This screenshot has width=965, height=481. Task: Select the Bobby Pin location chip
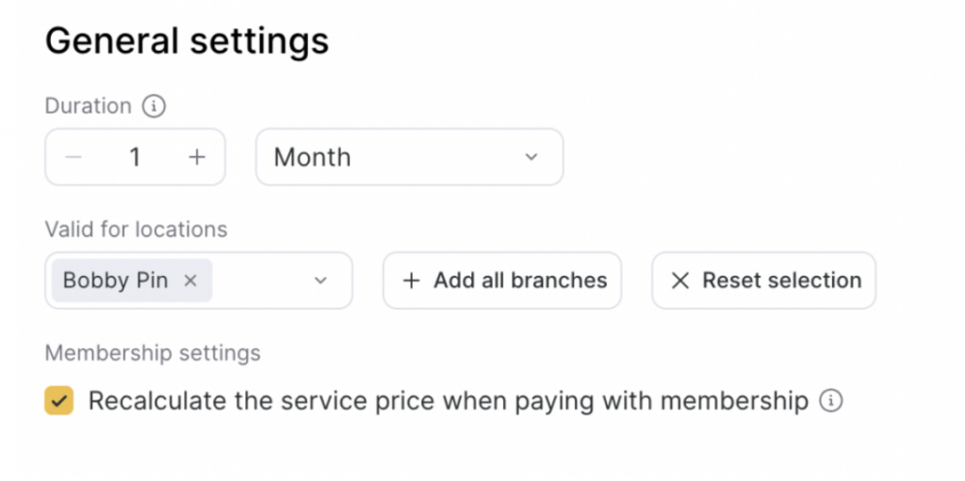116,281
